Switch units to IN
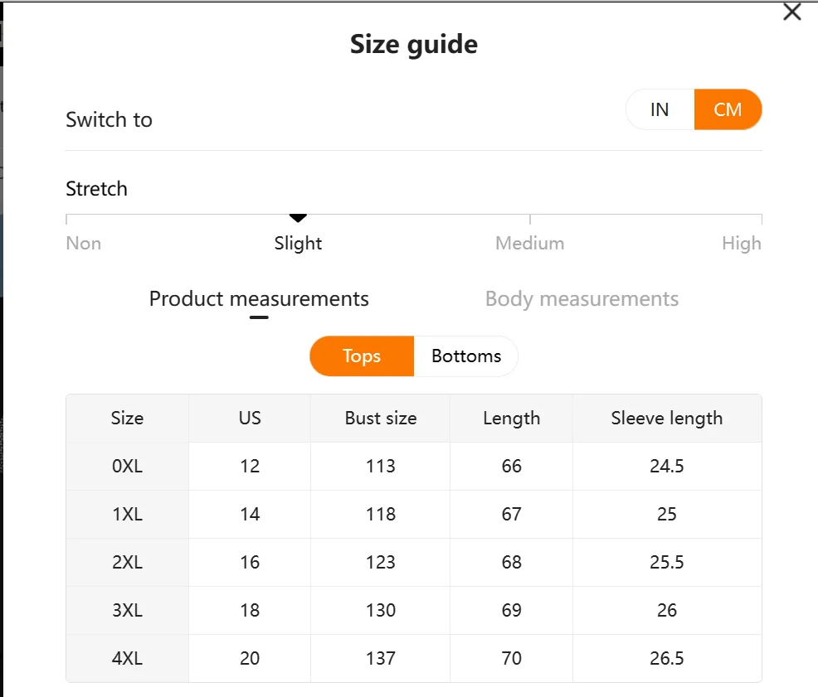 point(660,109)
